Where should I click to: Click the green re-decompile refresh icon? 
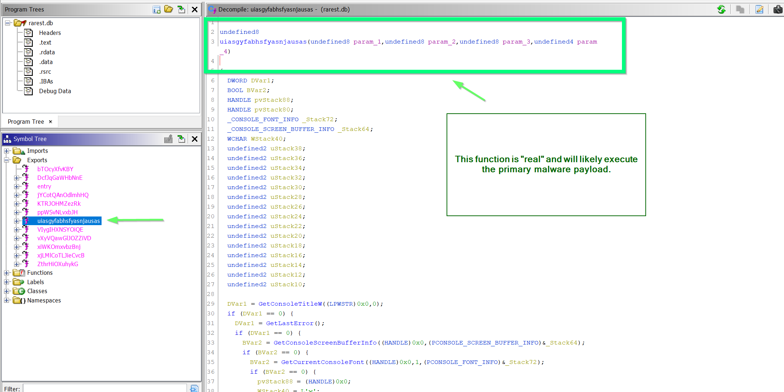click(x=721, y=9)
